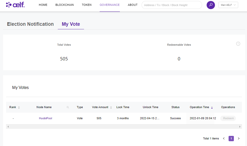Open the Main AELF network dropdown
The height and width of the screenshot is (146, 247).
coord(228,5)
